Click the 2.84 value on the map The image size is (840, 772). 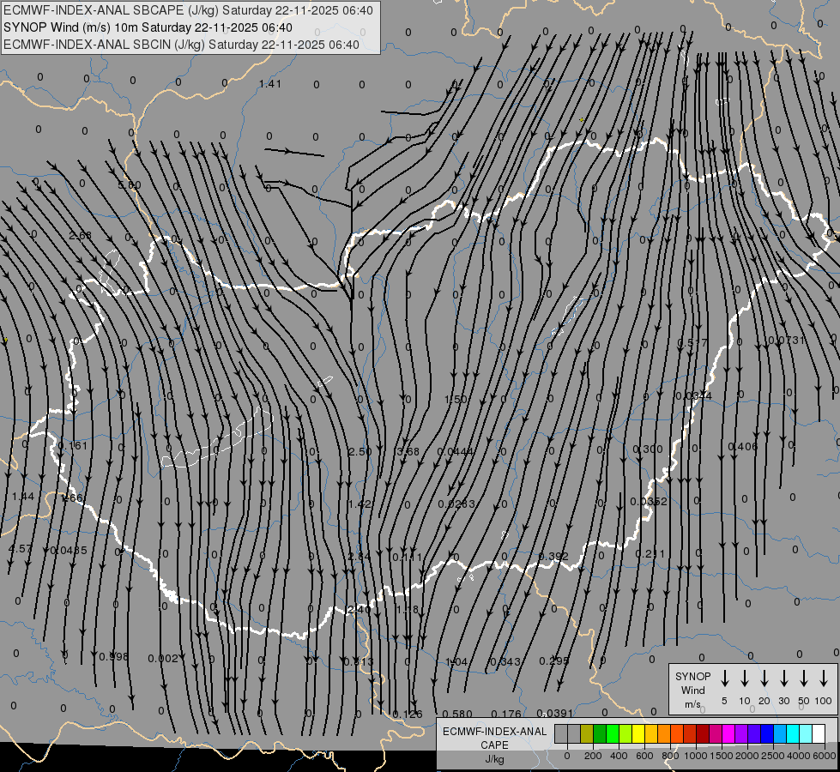point(359,557)
